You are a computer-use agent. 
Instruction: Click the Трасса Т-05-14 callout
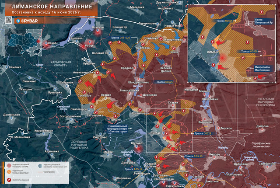133,169
